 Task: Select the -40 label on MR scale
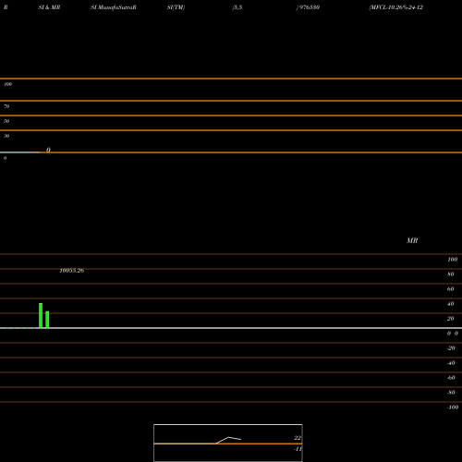point(451,363)
